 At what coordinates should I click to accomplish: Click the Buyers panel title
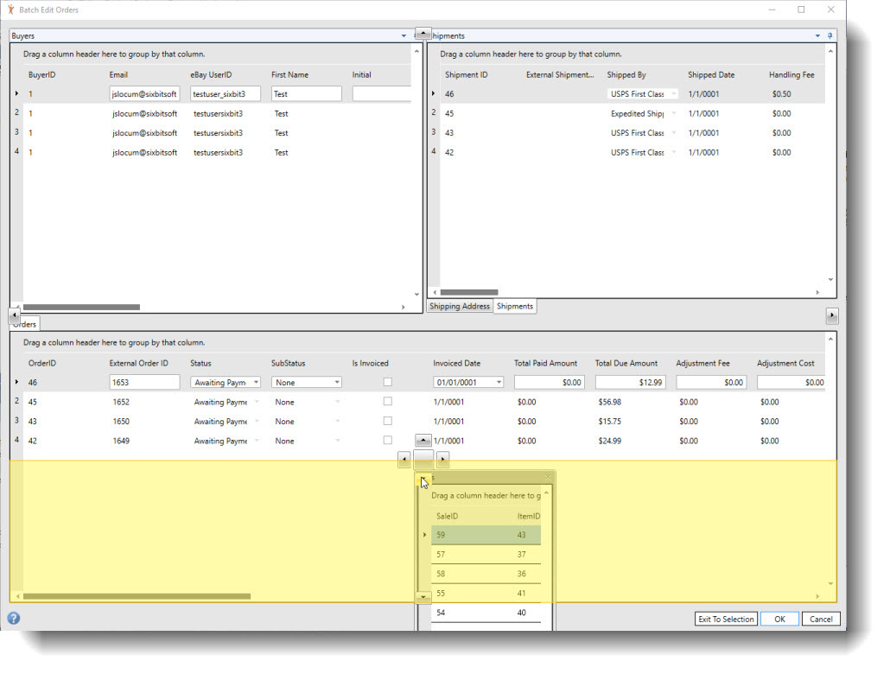(23, 35)
